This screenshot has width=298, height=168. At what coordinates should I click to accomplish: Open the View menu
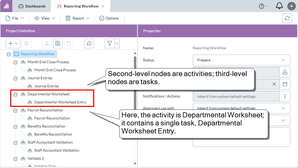coord(45,18)
